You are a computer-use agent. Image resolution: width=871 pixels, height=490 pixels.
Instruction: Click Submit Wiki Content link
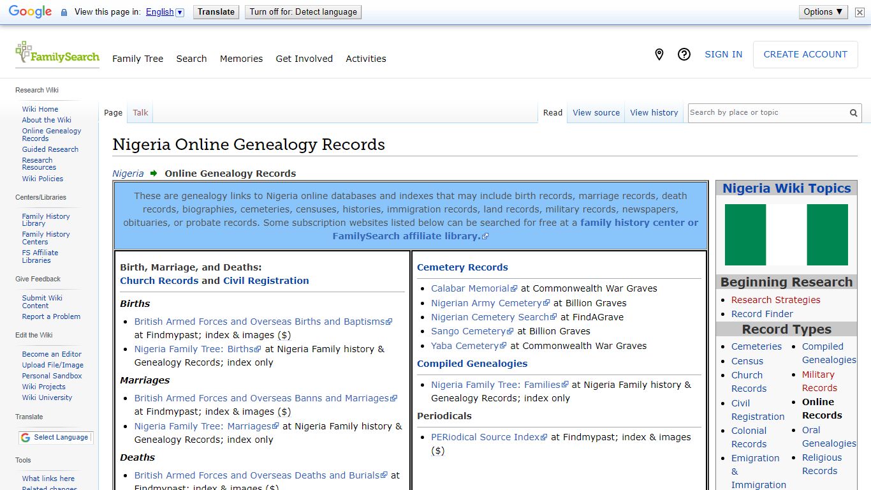coord(42,302)
